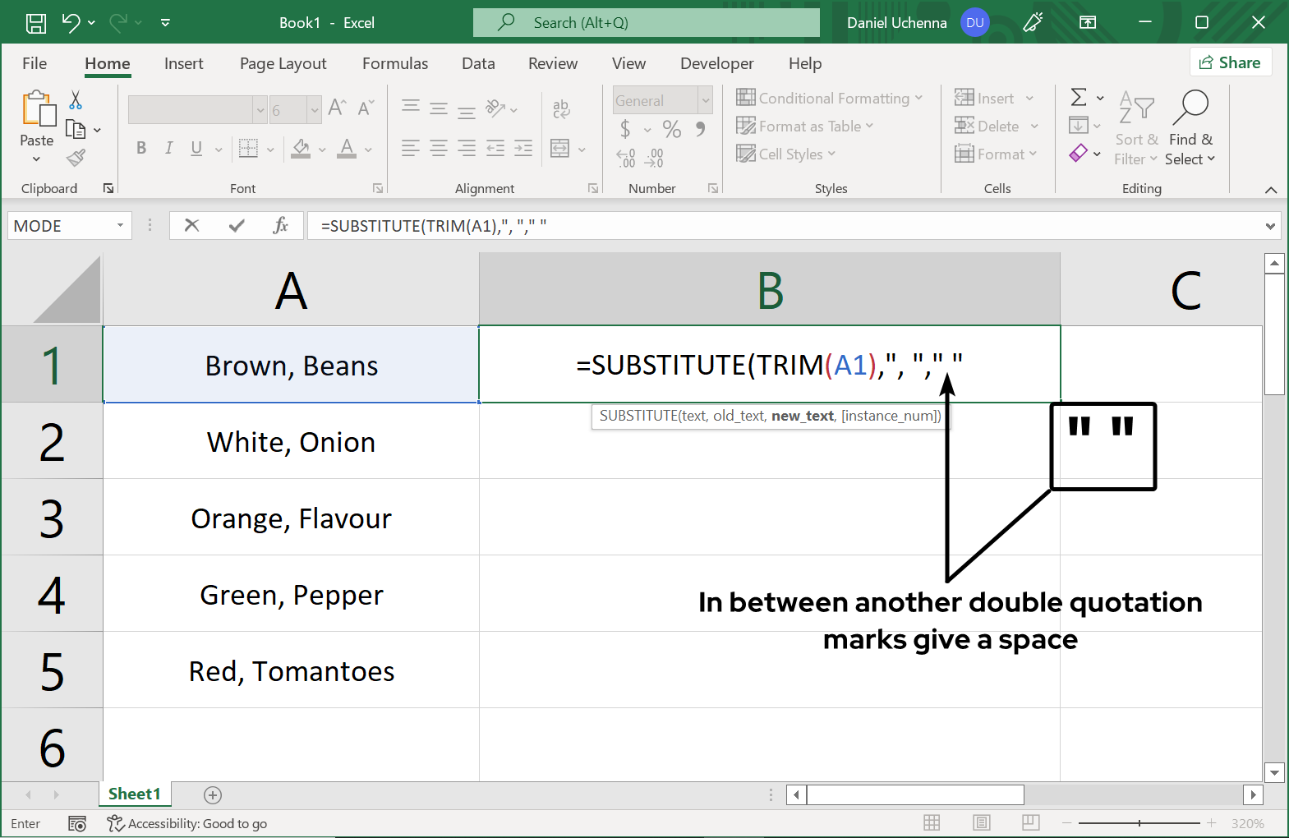This screenshot has width=1289, height=838.
Task: Open the Formulas ribbon tab
Action: tap(394, 63)
